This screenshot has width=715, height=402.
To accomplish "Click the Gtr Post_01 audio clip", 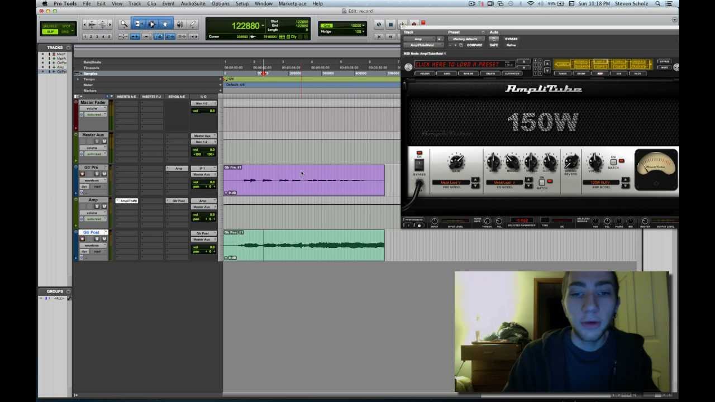I will point(304,245).
